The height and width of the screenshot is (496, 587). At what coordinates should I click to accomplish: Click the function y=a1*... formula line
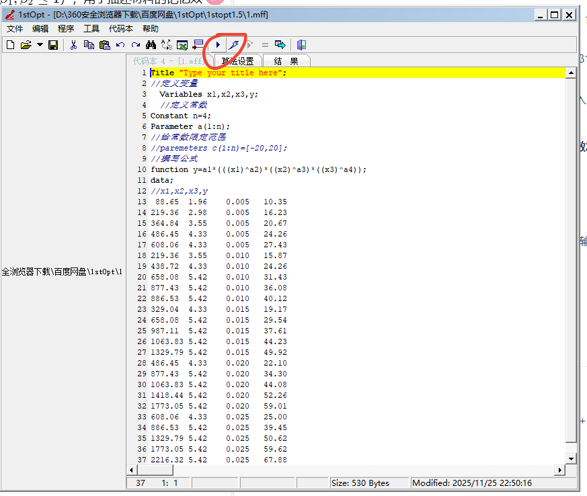(259, 169)
